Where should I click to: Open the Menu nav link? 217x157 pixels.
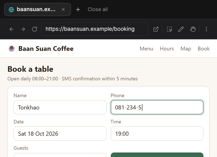click(x=146, y=49)
